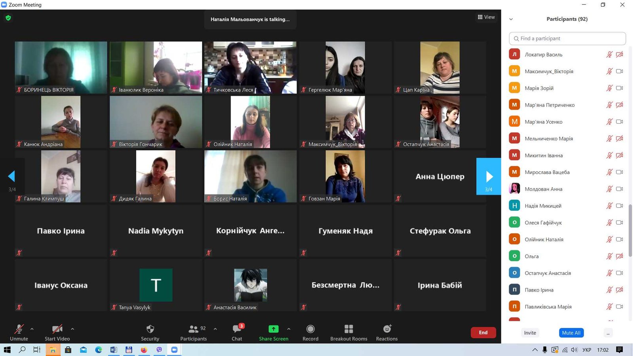The image size is (633, 356).
Task: Click the Find a participant search field
Action: 567,38
